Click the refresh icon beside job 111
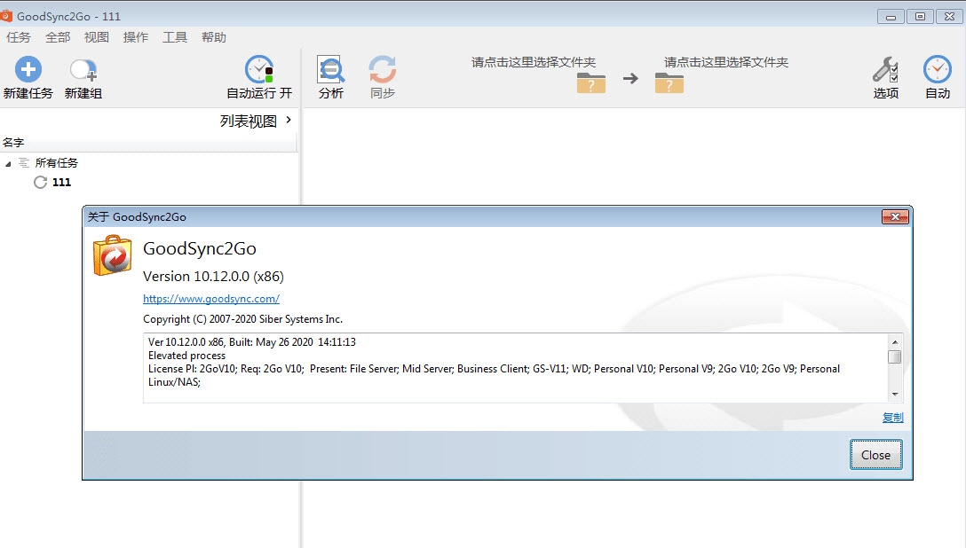 coord(40,182)
